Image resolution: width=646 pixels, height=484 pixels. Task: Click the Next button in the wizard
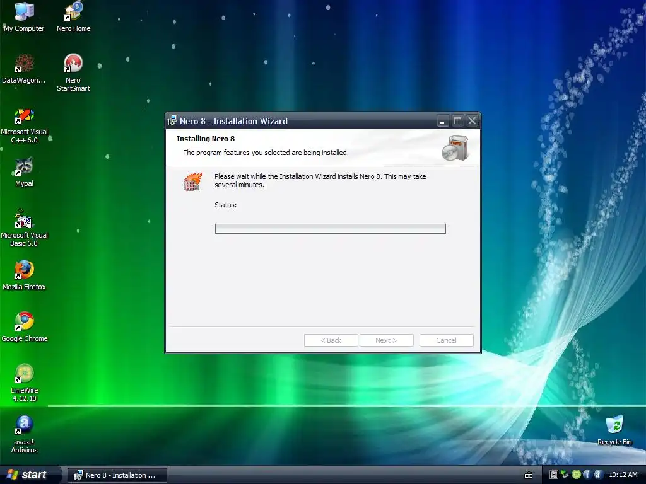(x=386, y=340)
